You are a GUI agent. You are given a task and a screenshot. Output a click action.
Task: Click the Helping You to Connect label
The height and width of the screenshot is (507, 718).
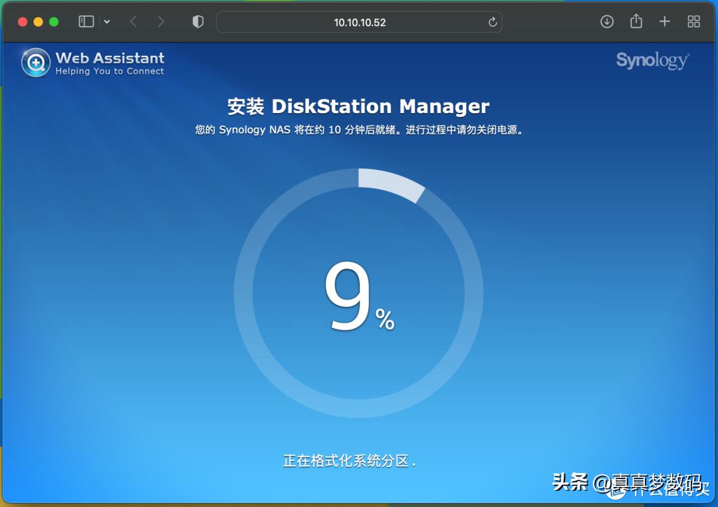pyautogui.click(x=110, y=71)
